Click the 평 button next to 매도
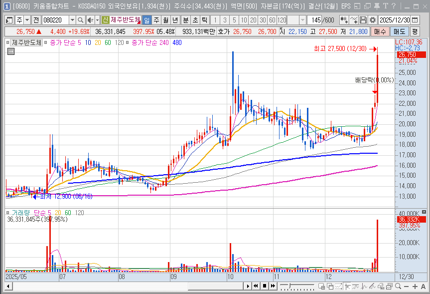Viewport: 430px width, 294px height. pos(415,31)
